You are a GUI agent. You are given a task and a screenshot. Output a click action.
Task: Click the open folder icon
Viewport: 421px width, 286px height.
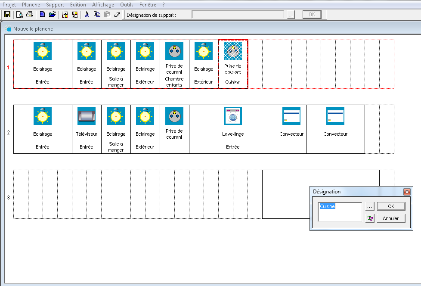click(53, 15)
